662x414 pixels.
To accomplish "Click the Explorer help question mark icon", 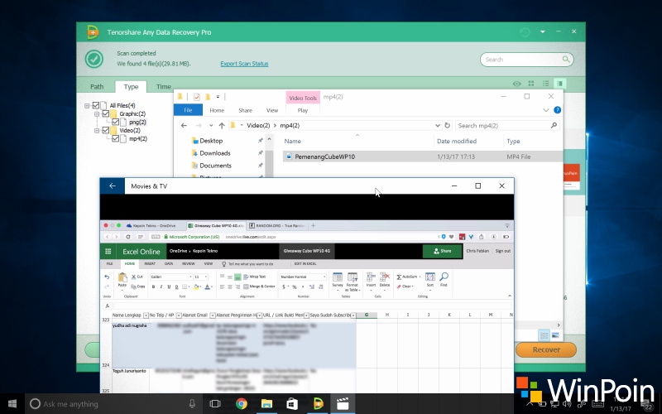I will click(x=557, y=110).
